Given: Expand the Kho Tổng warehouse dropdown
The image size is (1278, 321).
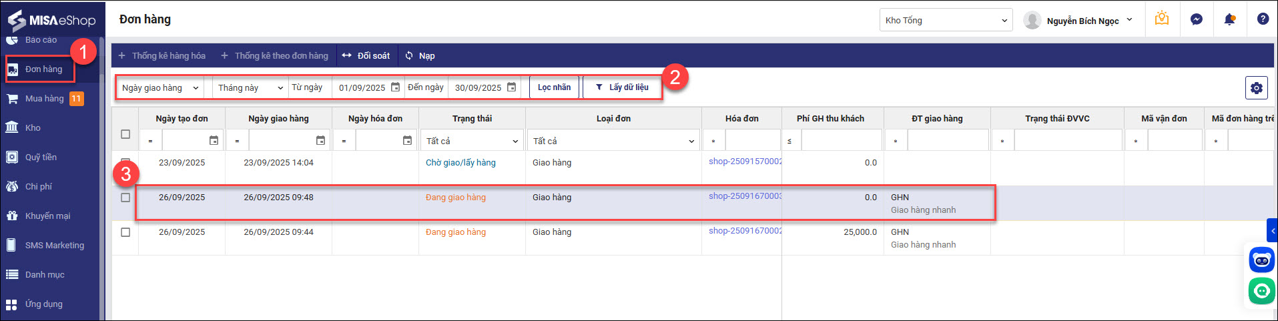Looking at the screenshot, I should [946, 21].
